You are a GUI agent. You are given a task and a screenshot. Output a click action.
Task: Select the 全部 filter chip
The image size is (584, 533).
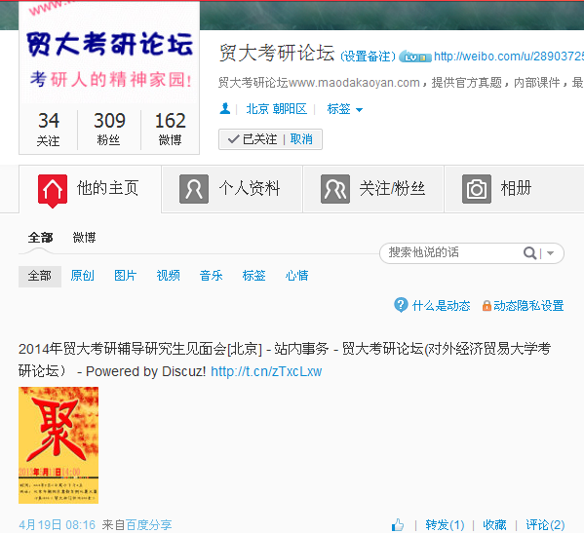point(40,276)
